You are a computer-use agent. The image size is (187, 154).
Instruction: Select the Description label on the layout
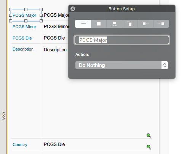point(23,49)
